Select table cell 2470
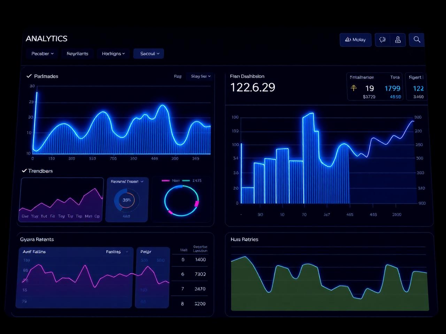The height and width of the screenshot is (334, 446). click(200, 289)
